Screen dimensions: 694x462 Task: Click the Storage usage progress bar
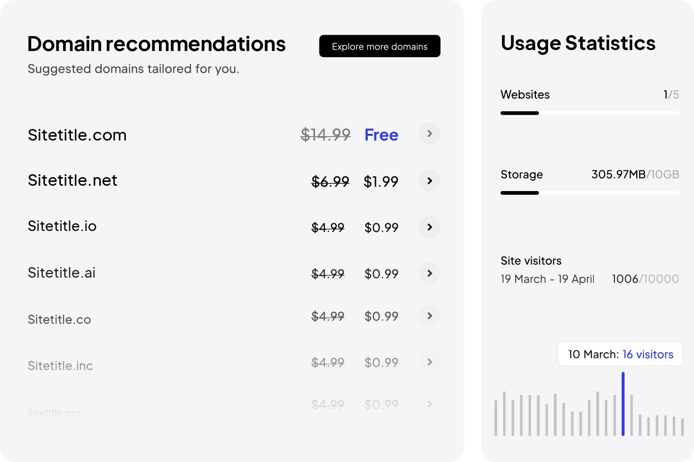[589, 193]
